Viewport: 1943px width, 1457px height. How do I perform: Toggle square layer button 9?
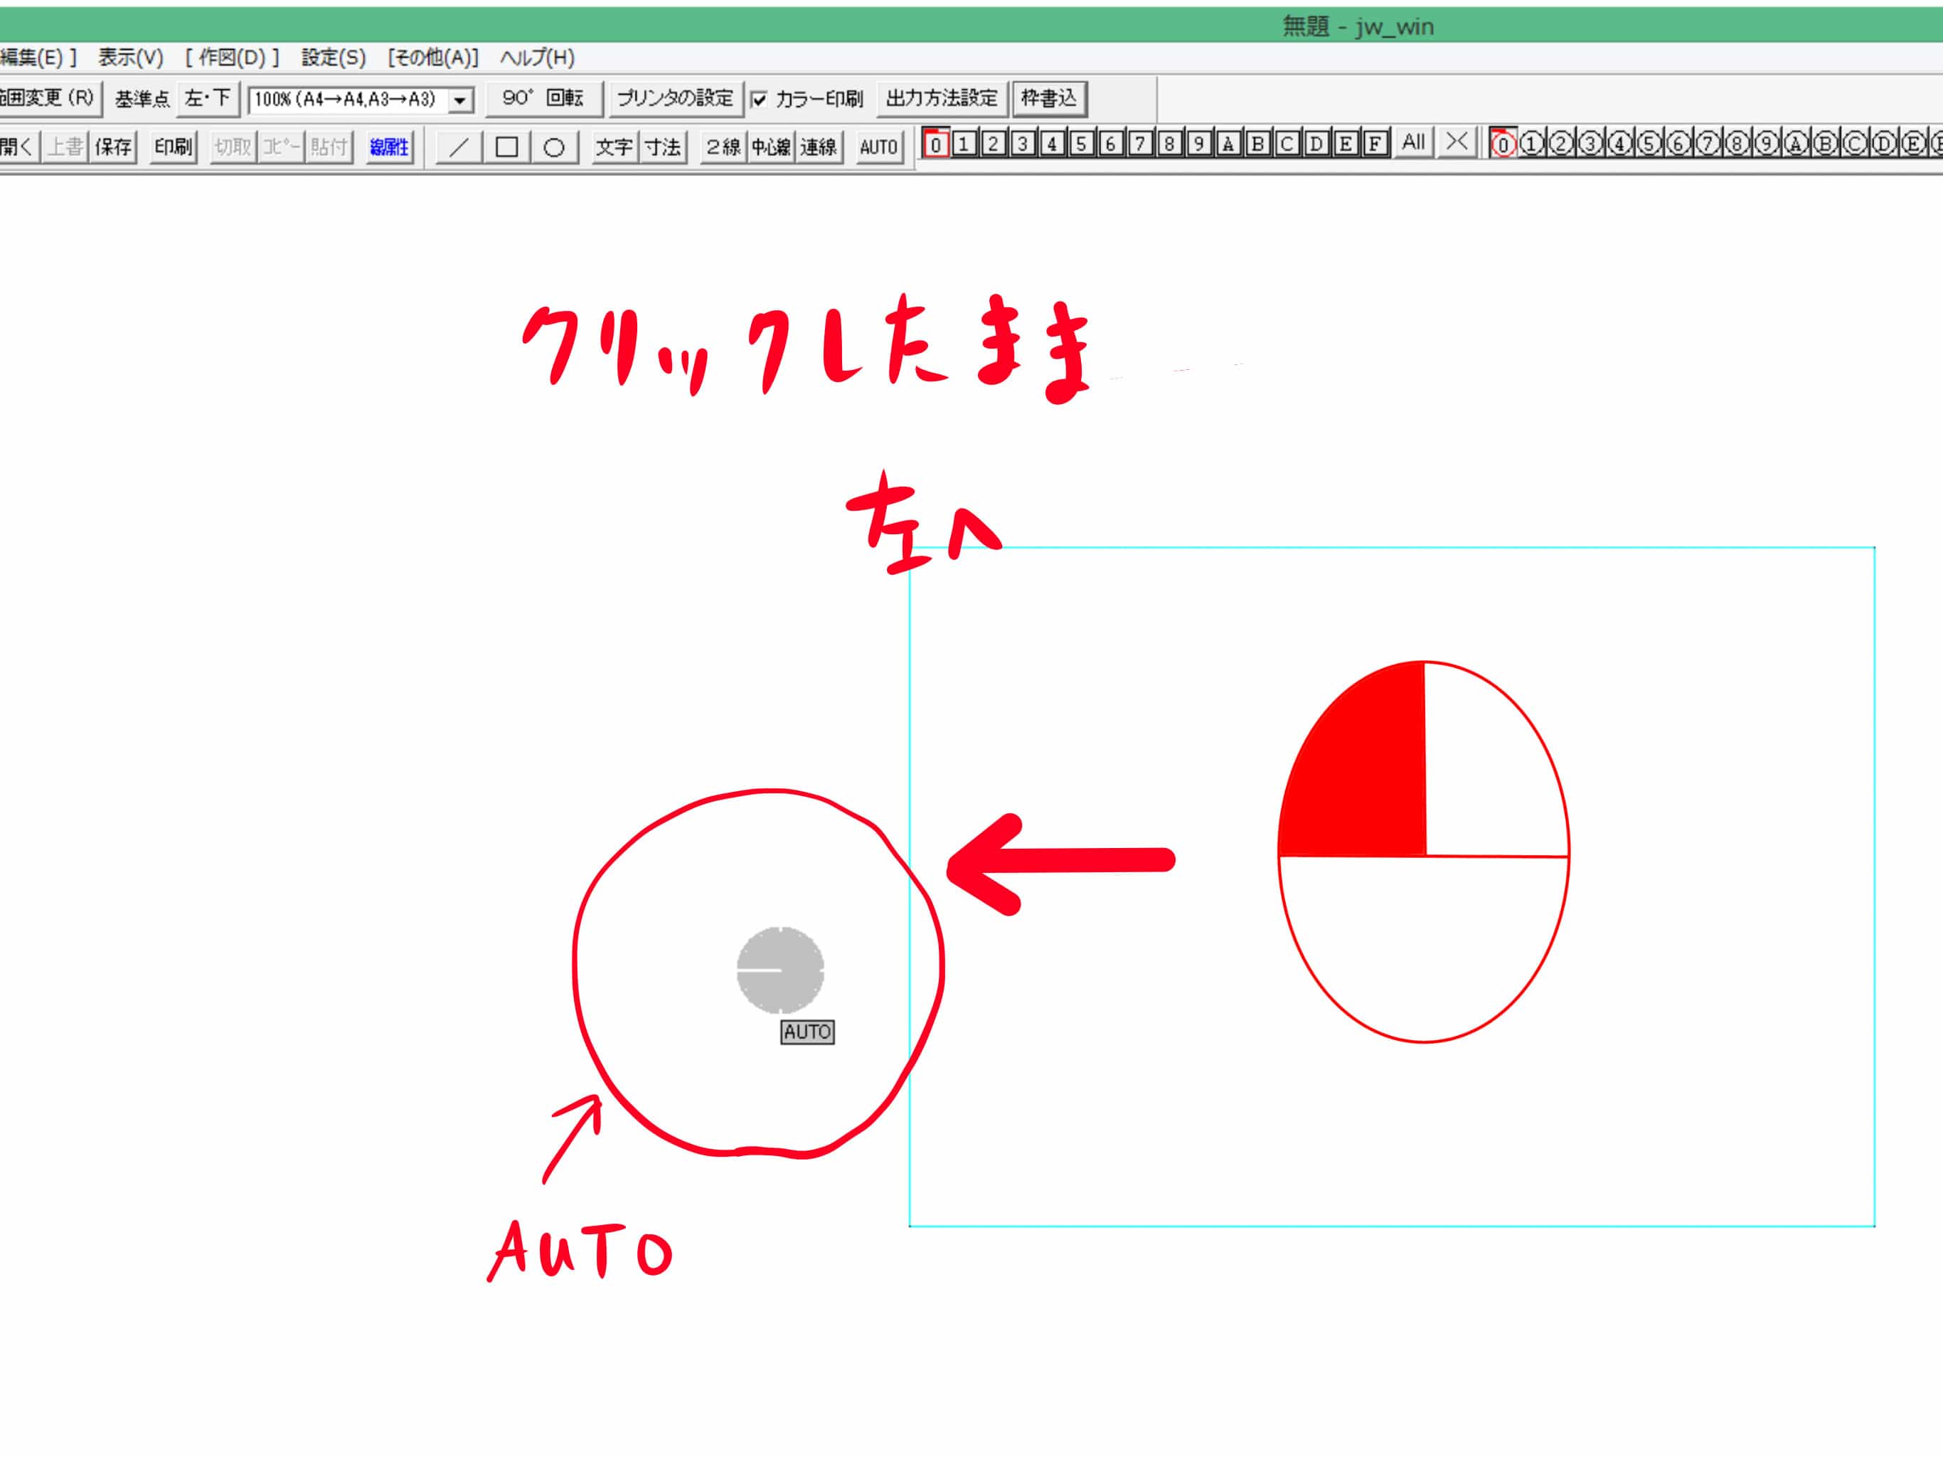(1199, 144)
